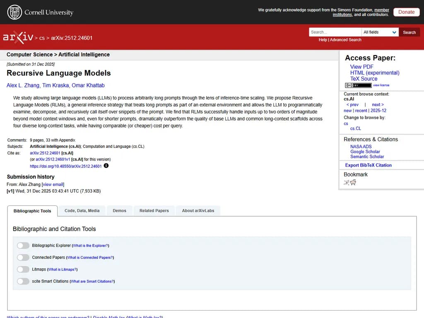Switch to the Code, Data, Media tab
Screen dimensions: 424x318
[x=82, y=211]
